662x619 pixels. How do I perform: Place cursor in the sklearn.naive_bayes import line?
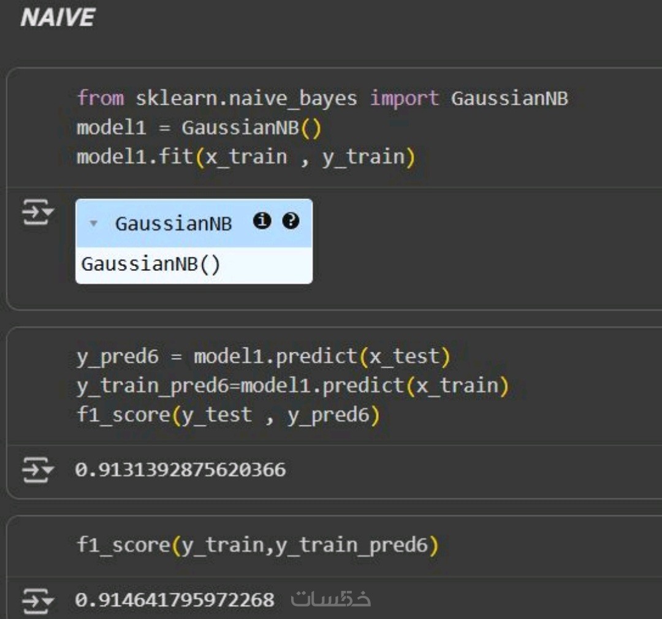pyautogui.click(x=322, y=99)
